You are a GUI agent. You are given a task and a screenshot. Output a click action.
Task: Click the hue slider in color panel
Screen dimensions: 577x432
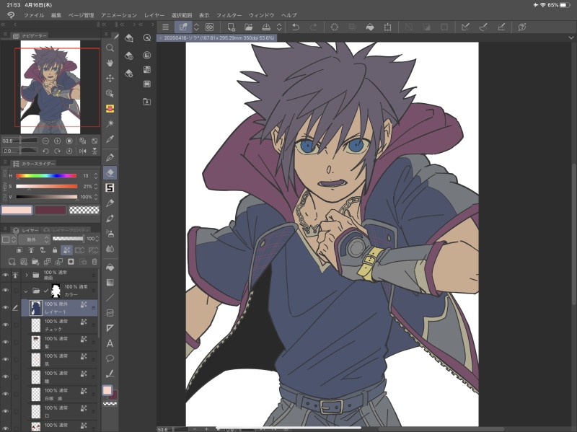pyautogui.click(x=46, y=176)
